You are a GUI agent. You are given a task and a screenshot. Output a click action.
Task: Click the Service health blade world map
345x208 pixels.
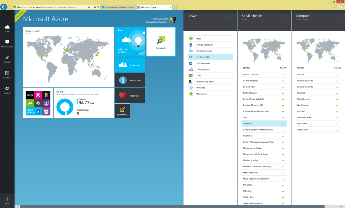[x=264, y=50]
